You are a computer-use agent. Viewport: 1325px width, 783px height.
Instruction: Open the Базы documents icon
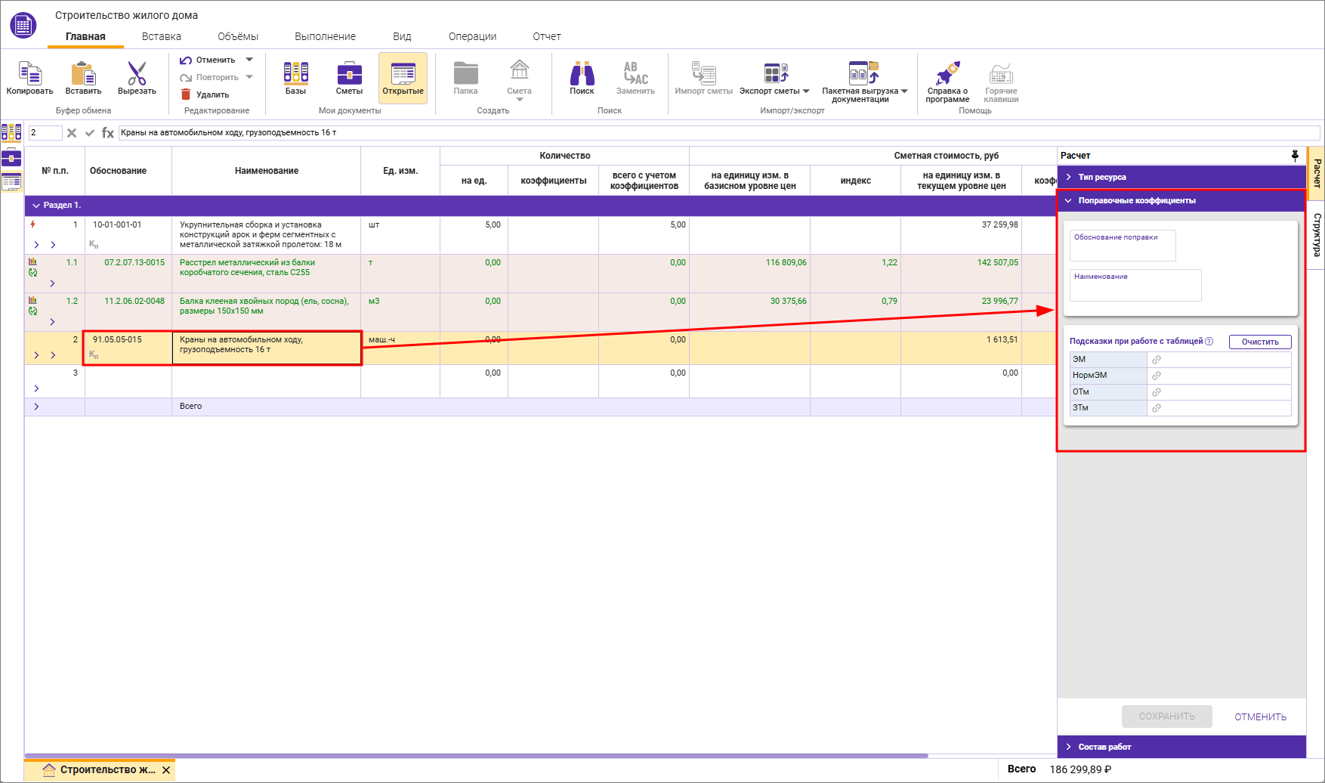(x=295, y=74)
